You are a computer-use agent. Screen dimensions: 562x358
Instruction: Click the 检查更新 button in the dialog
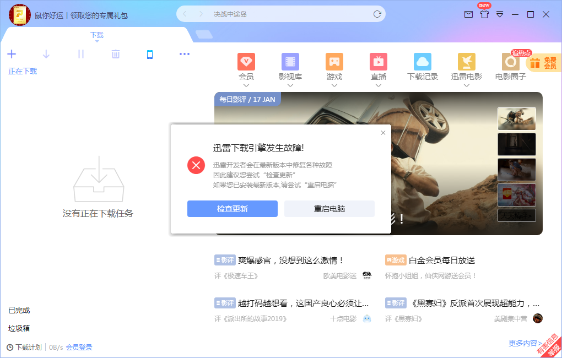(233, 209)
